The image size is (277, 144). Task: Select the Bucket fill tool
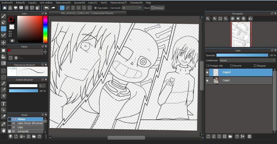[3, 57]
